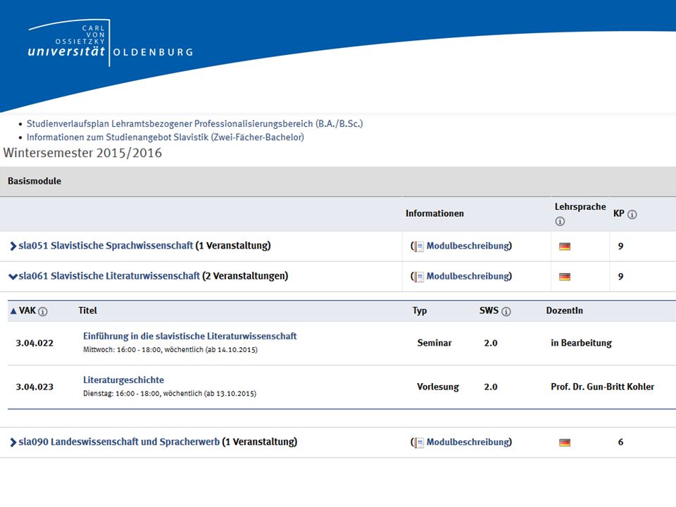Expand the sla051 Slavistische Sprachwissenschaft module
Viewport: 676px width, 507px height.
(x=13, y=246)
